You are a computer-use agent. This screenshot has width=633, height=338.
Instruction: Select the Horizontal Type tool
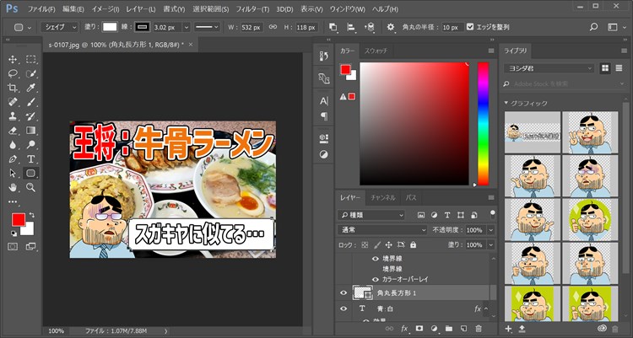click(30, 159)
